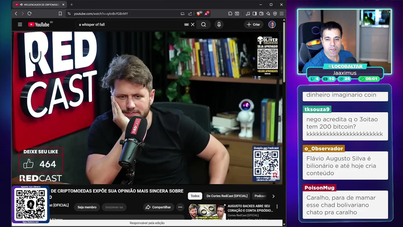
Task: Open options menu for AUGUSTO BACKES video
Action: pos(277,207)
